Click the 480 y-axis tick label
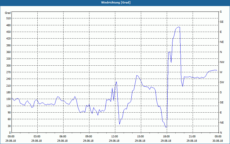Image resolution: width=230 pixels, height=144 pixels. [x=9, y=25]
